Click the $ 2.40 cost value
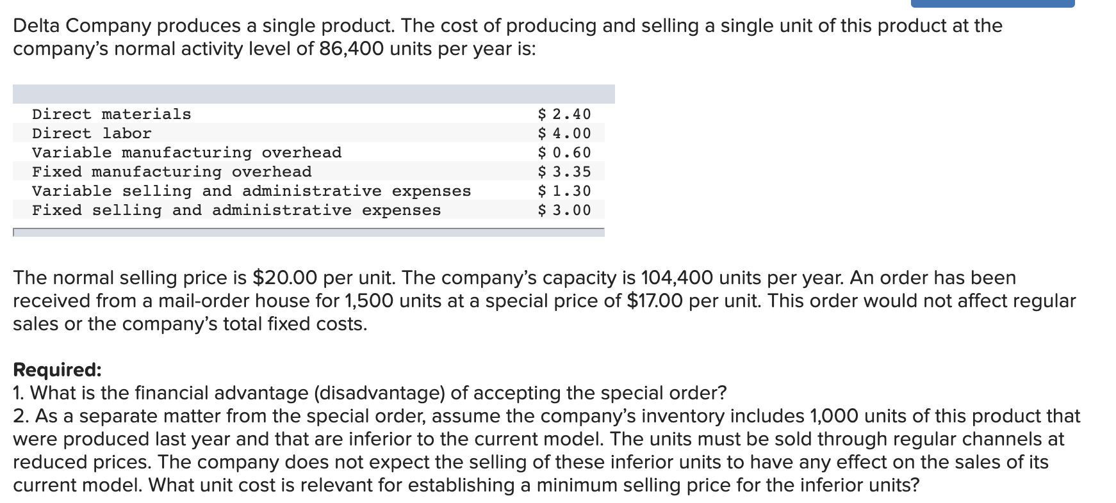Screen dimensions: 1116x503 point(564,115)
